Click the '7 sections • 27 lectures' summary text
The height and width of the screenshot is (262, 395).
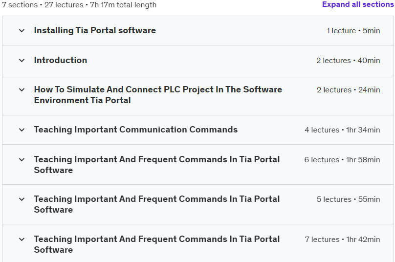pos(79,5)
